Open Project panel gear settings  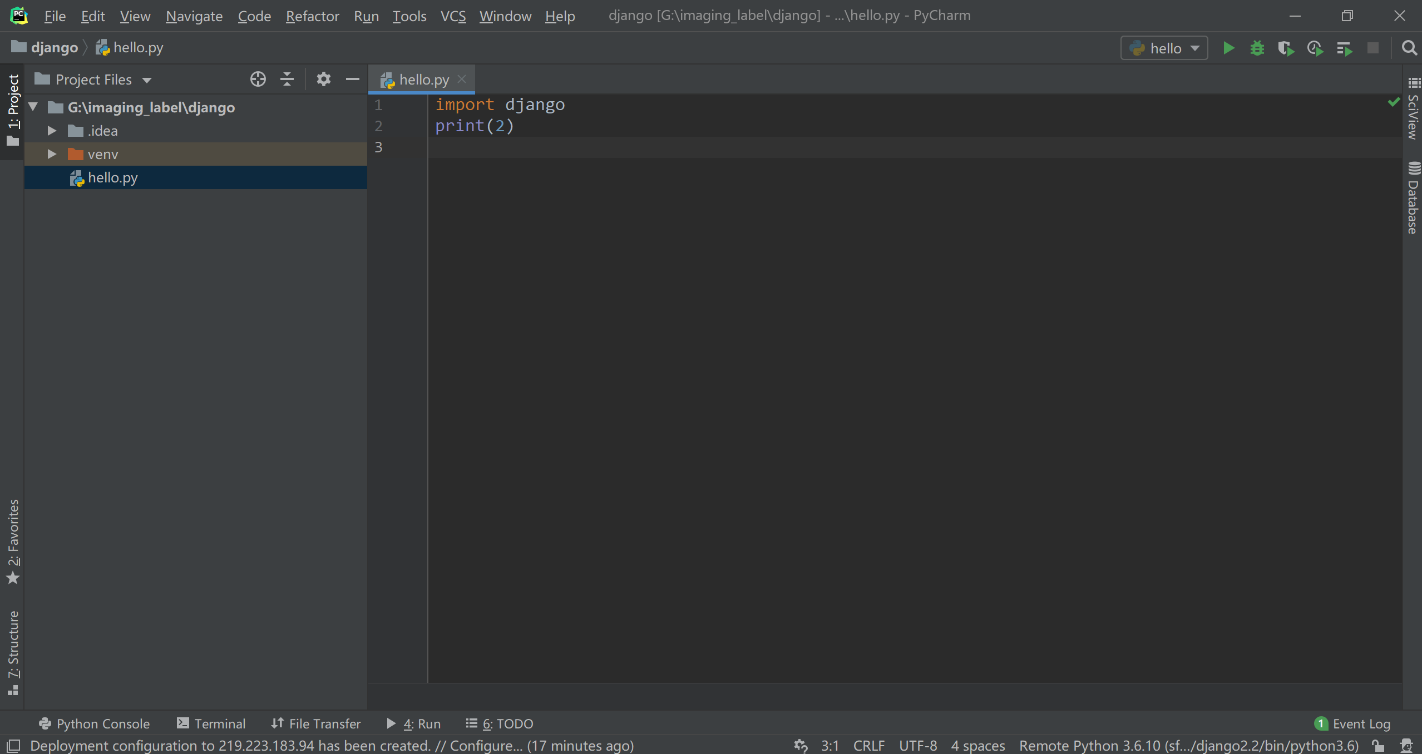(x=323, y=80)
